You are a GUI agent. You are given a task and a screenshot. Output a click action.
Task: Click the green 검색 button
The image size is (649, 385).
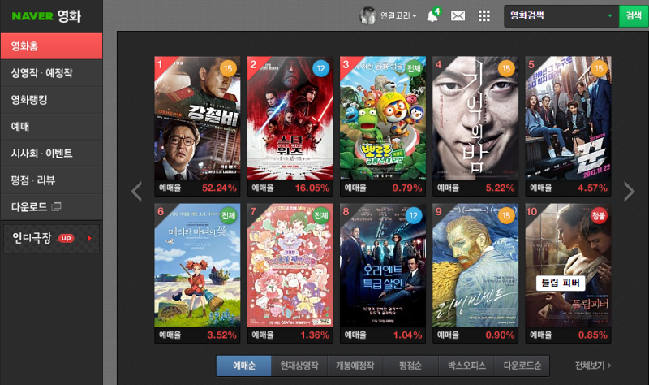coord(634,15)
